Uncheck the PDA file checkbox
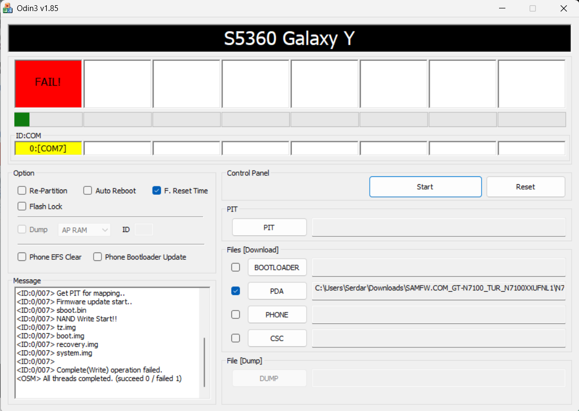The image size is (579, 411). pos(236,291)
